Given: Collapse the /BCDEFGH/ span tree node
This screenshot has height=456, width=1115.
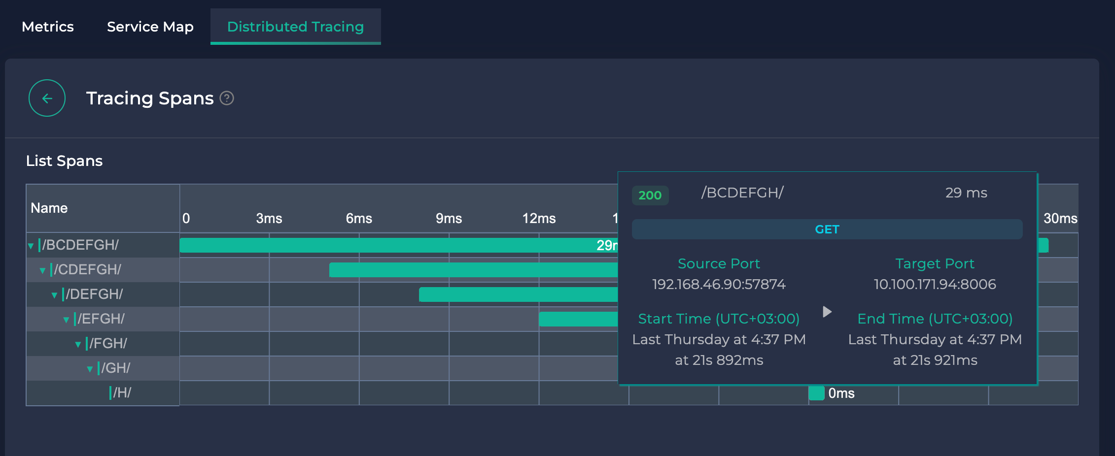Looking at the screenshot, I should [x=31, y=246].
